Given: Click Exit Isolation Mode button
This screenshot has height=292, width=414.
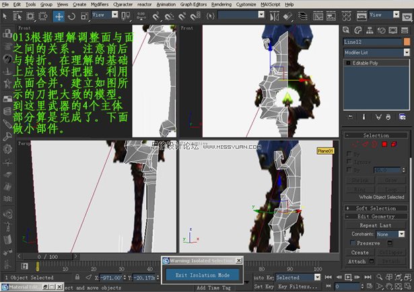Looking at the screenshot, I should (203, 275).
